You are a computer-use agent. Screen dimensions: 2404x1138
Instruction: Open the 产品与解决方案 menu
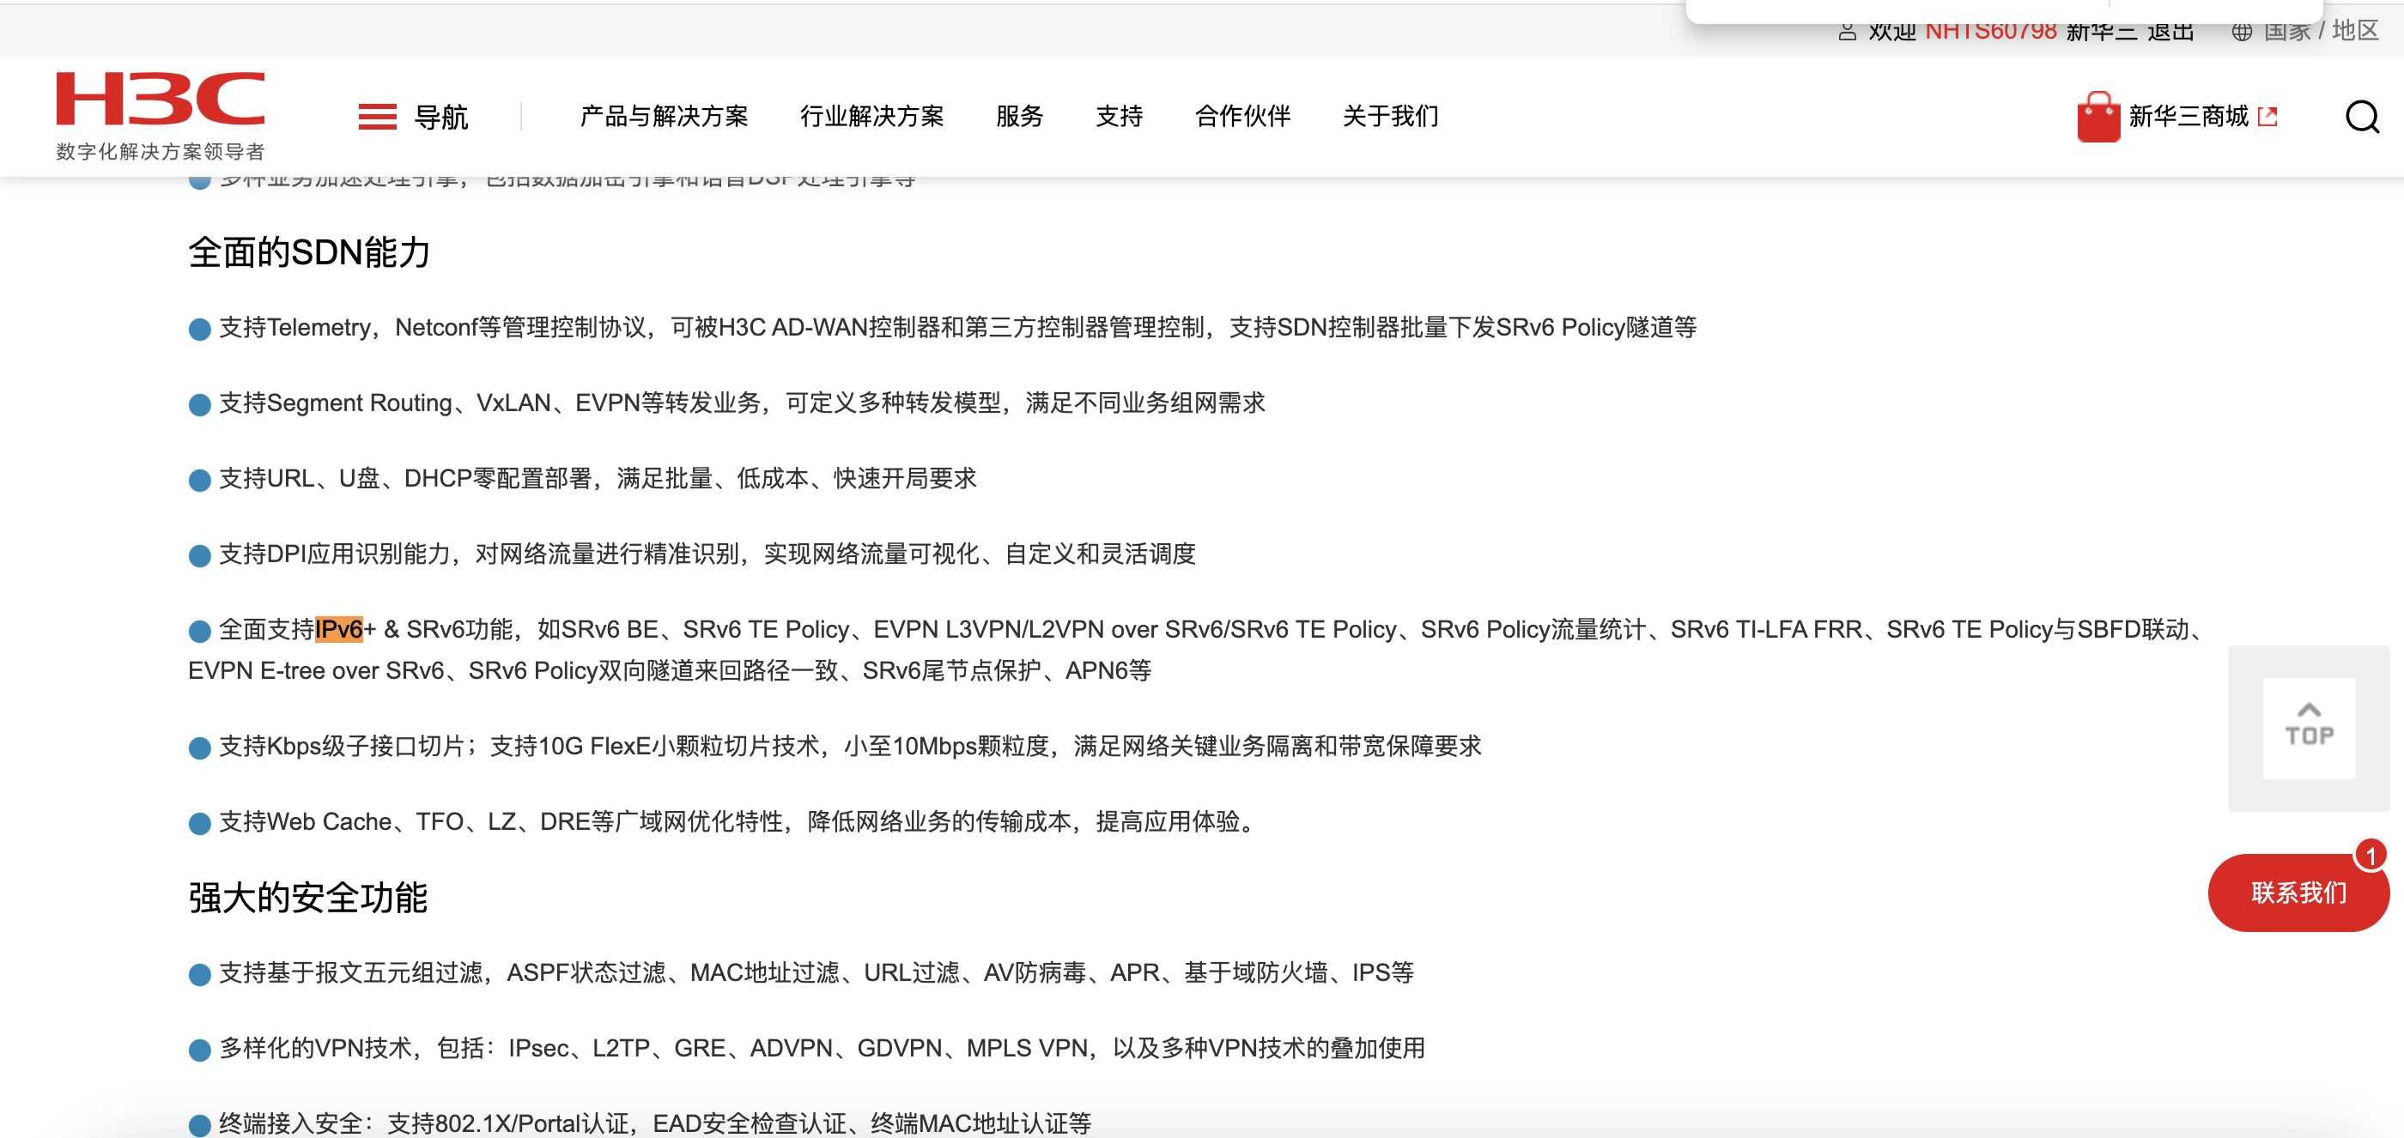(x=664, y=117)
